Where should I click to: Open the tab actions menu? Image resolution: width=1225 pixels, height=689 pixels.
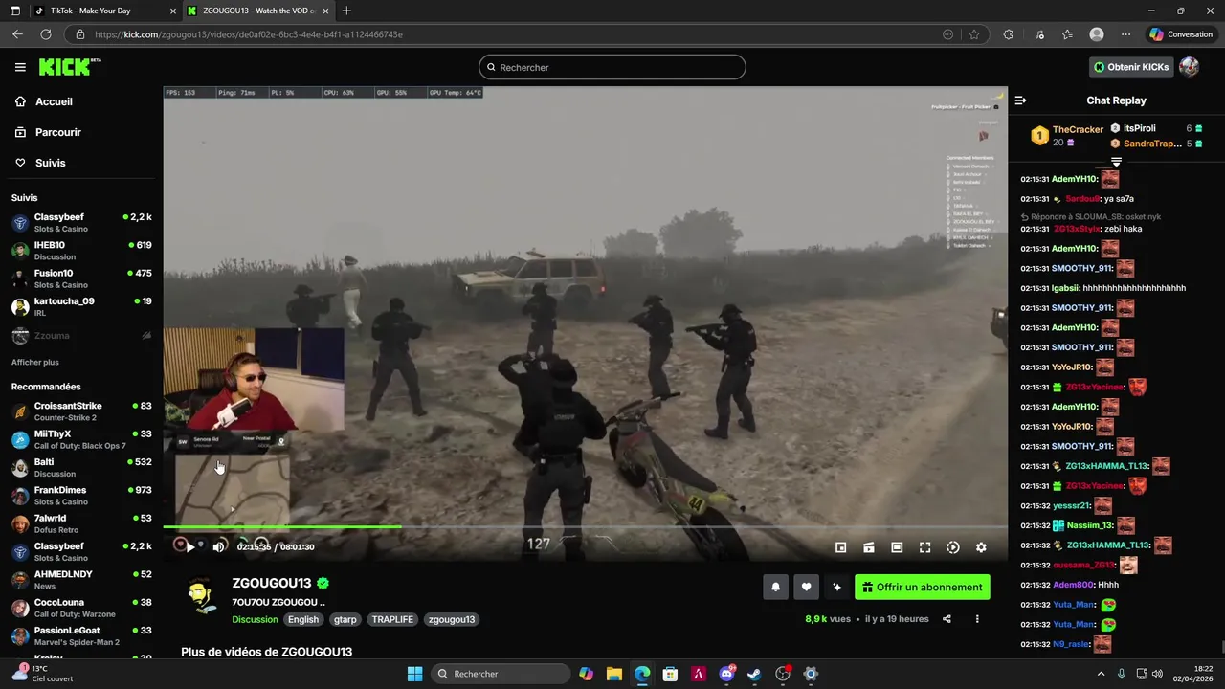pos(14,11)
